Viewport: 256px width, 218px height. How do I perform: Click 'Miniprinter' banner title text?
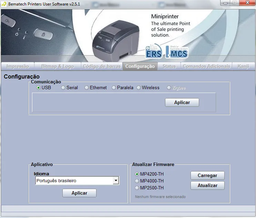click(x=165, y=16)
